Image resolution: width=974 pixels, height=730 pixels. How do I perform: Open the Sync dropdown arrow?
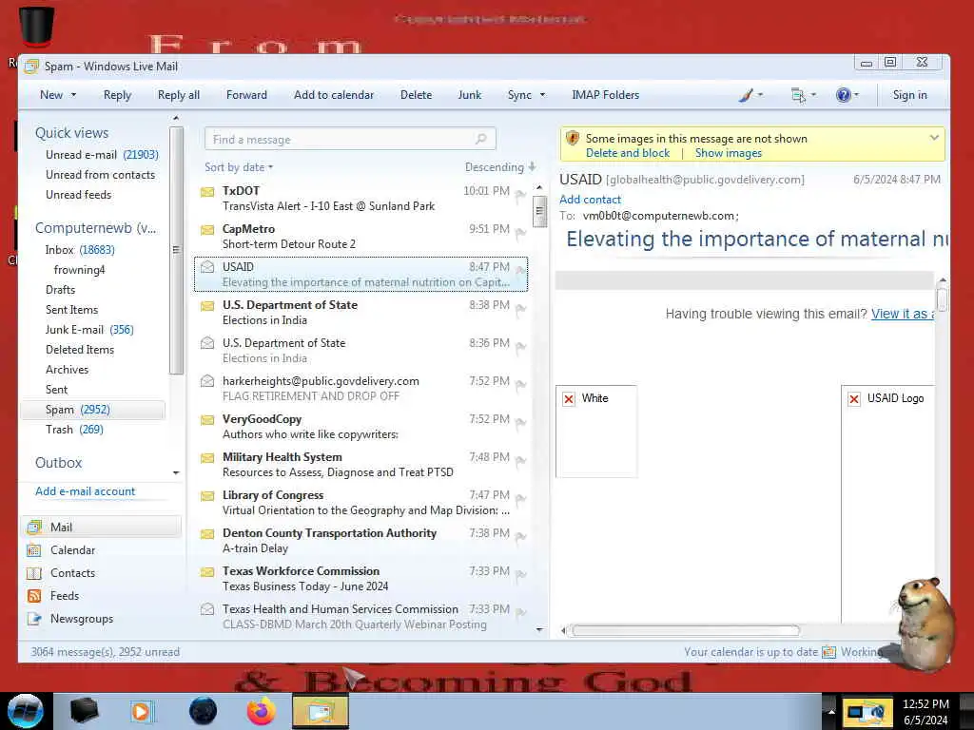pos(542,95)
